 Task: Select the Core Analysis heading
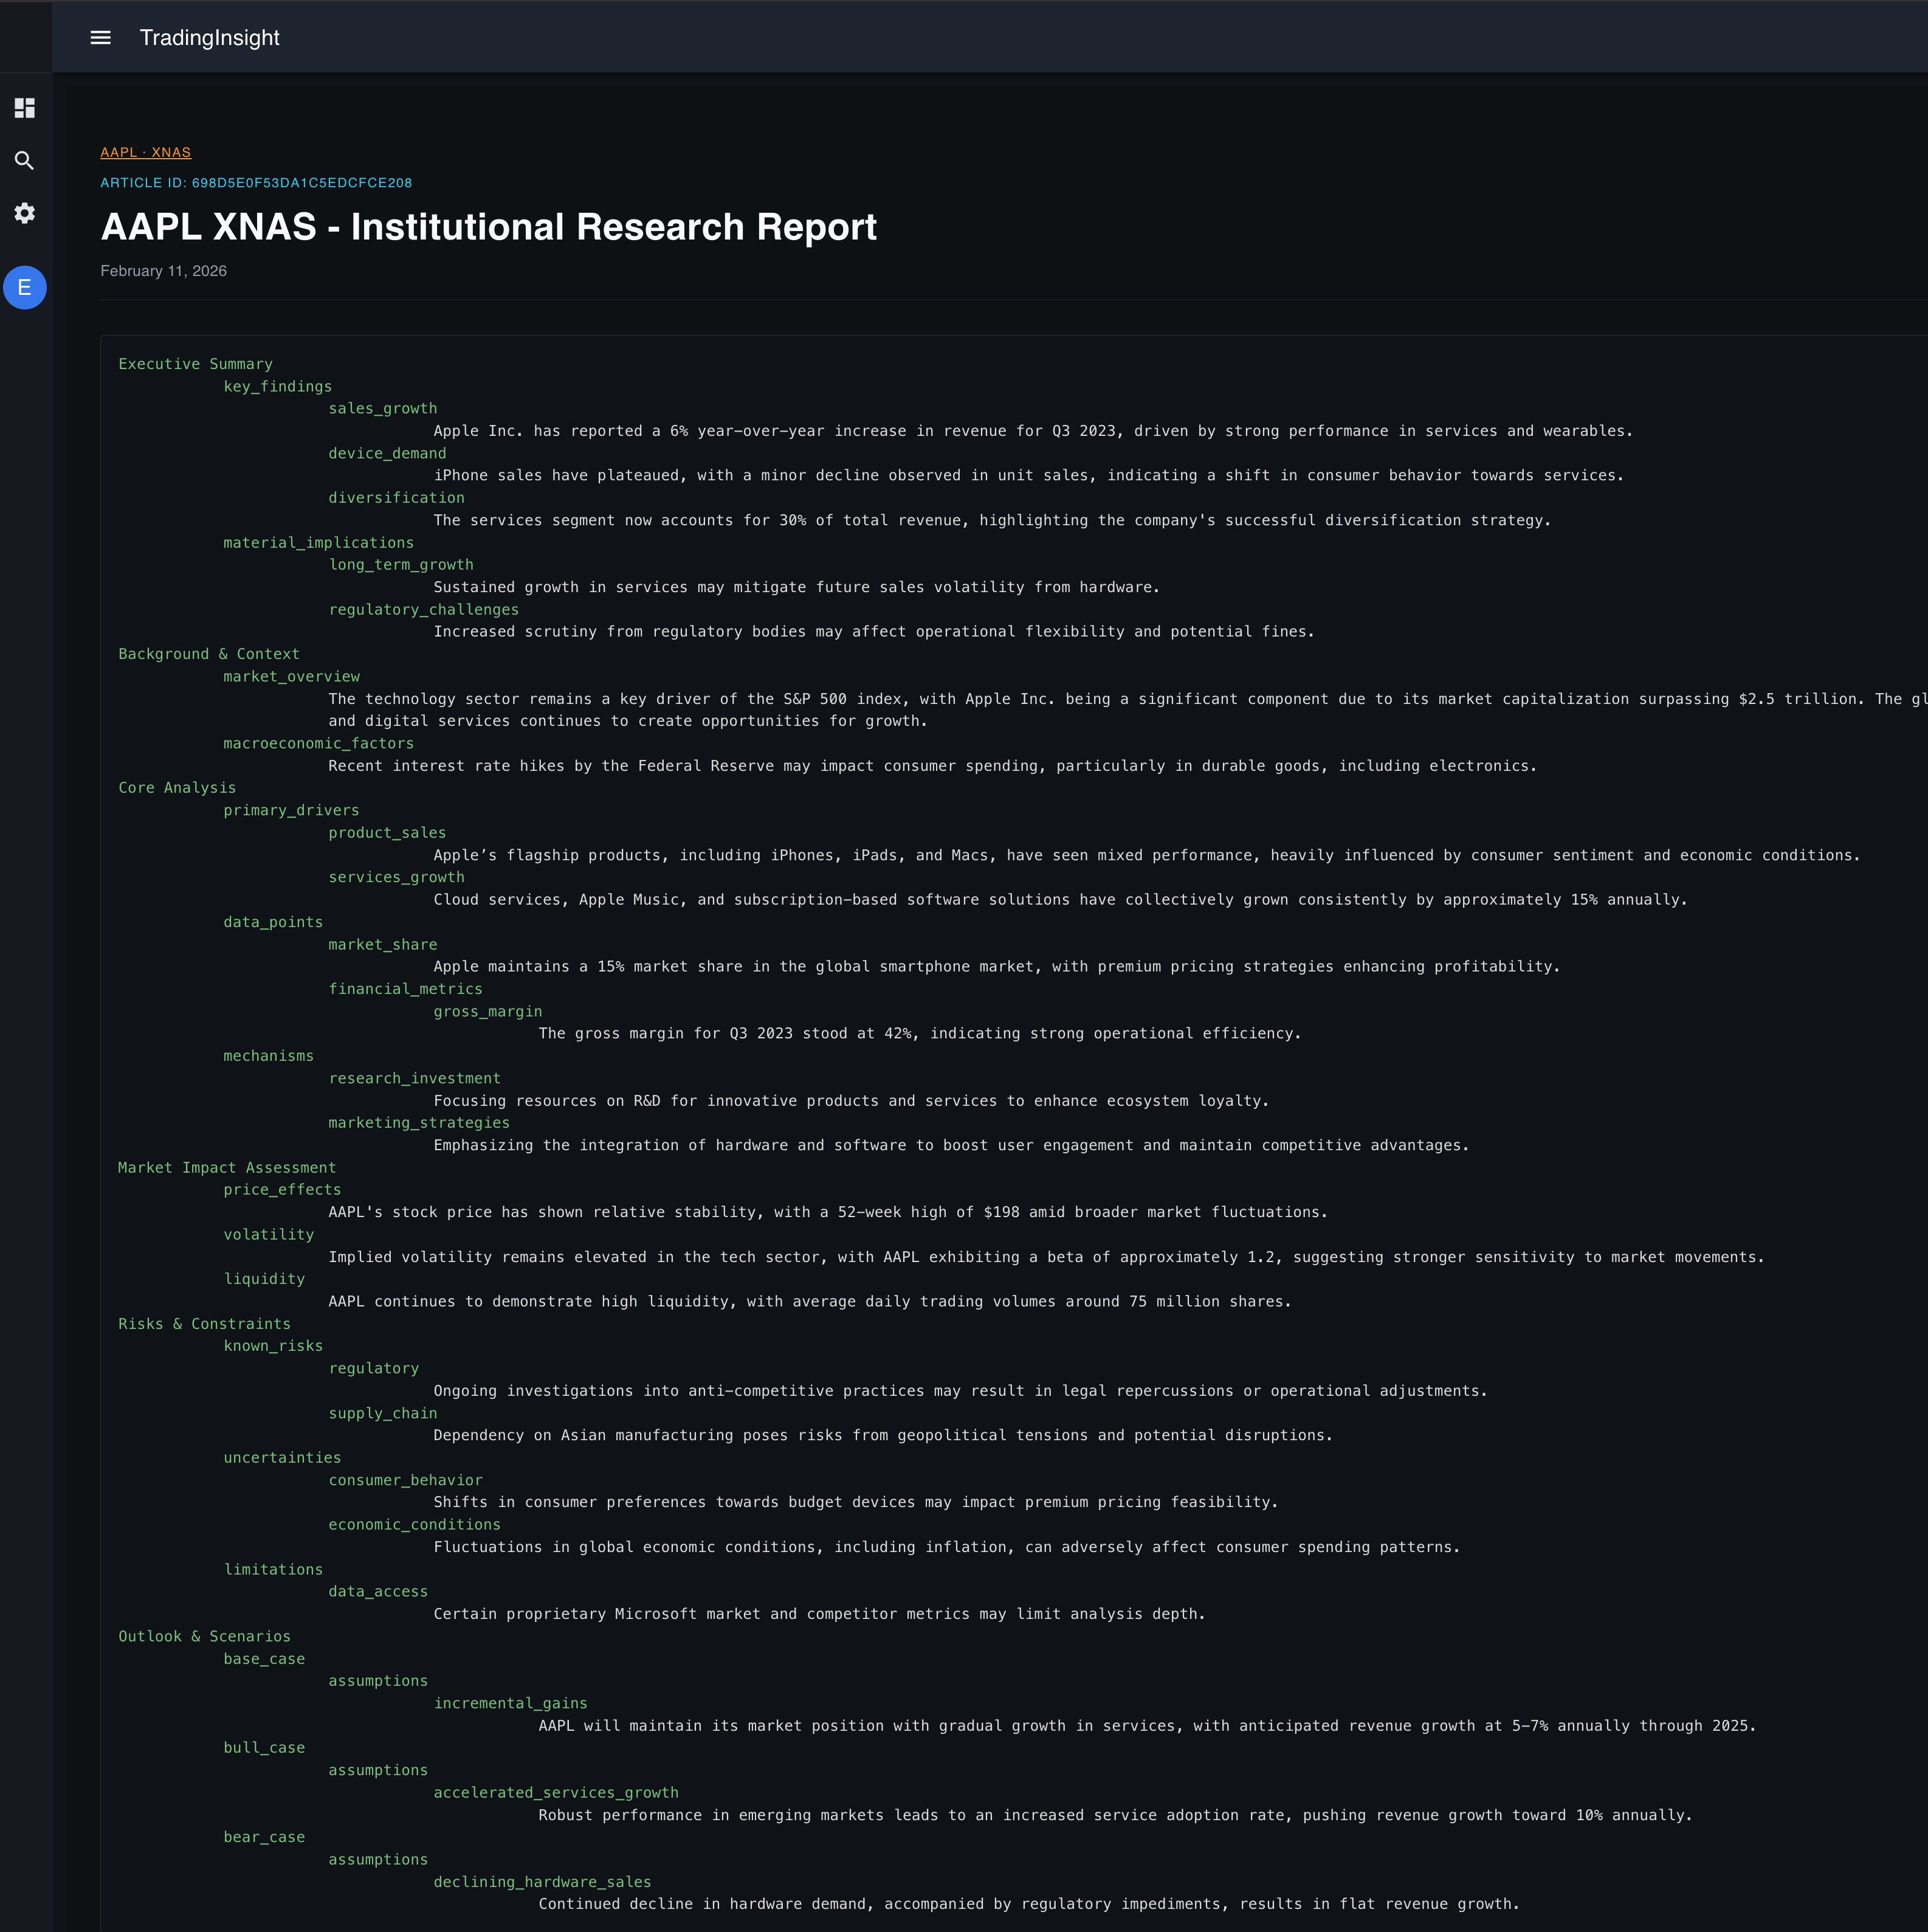[x=177, y=787]
